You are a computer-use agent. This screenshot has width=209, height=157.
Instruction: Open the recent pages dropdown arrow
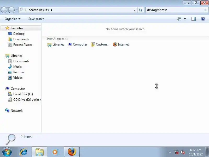[x=16, y=10]
